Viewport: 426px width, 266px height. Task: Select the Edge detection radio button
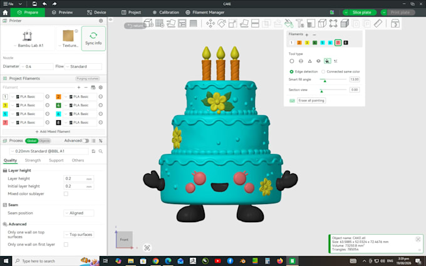[291, 71]
